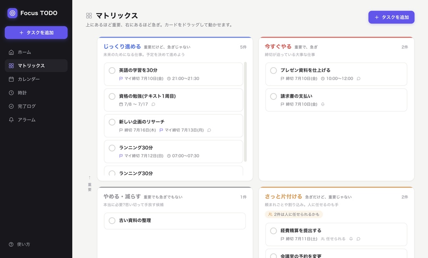Click flag icon on 請求書の支払い card

tap(282, 104)
